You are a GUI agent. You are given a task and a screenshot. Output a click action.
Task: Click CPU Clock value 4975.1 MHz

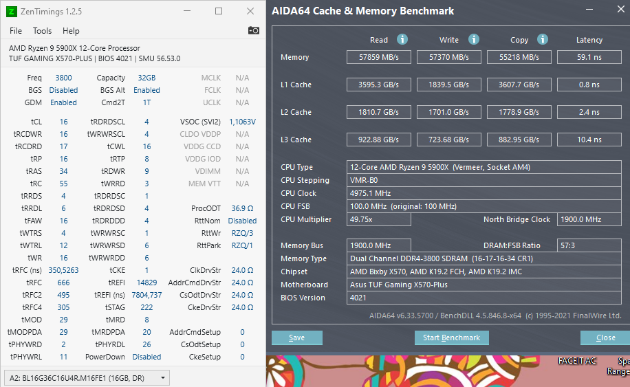[x=484, y=193]
